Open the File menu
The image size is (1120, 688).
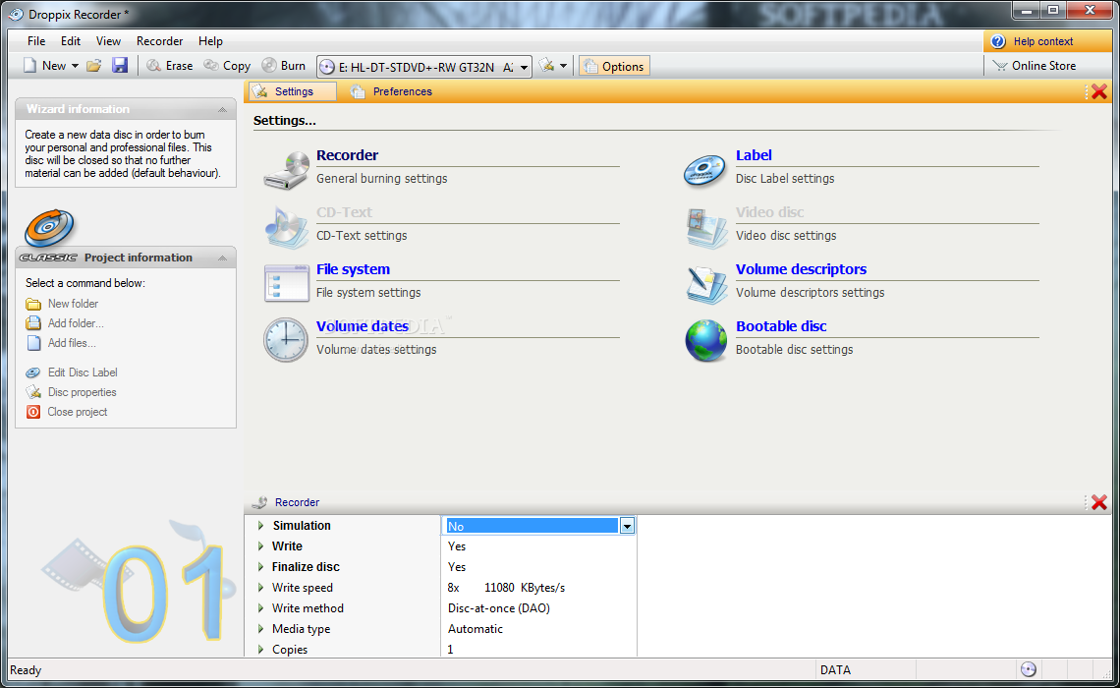[x=35, y=41]
